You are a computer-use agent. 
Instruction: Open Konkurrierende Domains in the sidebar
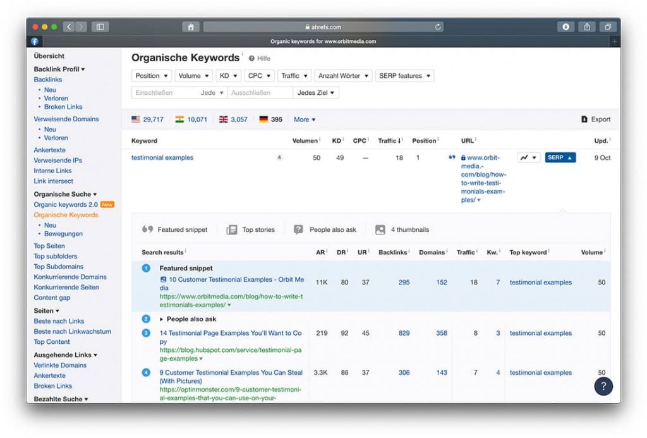[x=70, y=277]
